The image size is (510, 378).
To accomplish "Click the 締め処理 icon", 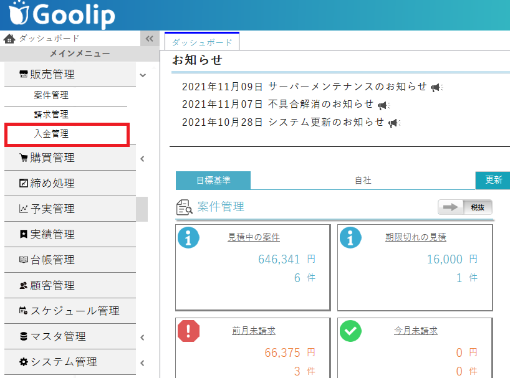I will click(24, 184).
